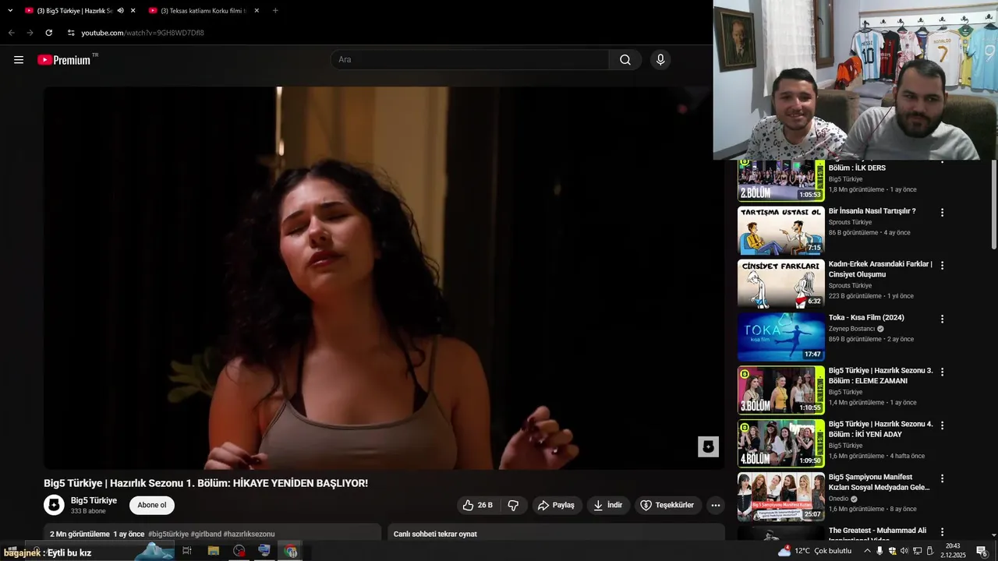Open the Manifest Kızları 25:07 thumbnail
The height and width of the screenshot is (561, 998).
pos(780,496)
